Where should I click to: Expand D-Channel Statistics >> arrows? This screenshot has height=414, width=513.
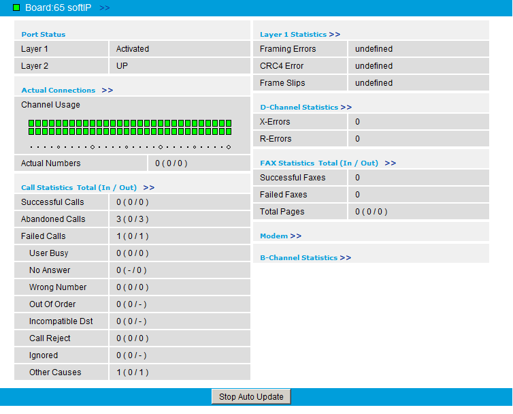click(346, 107)
